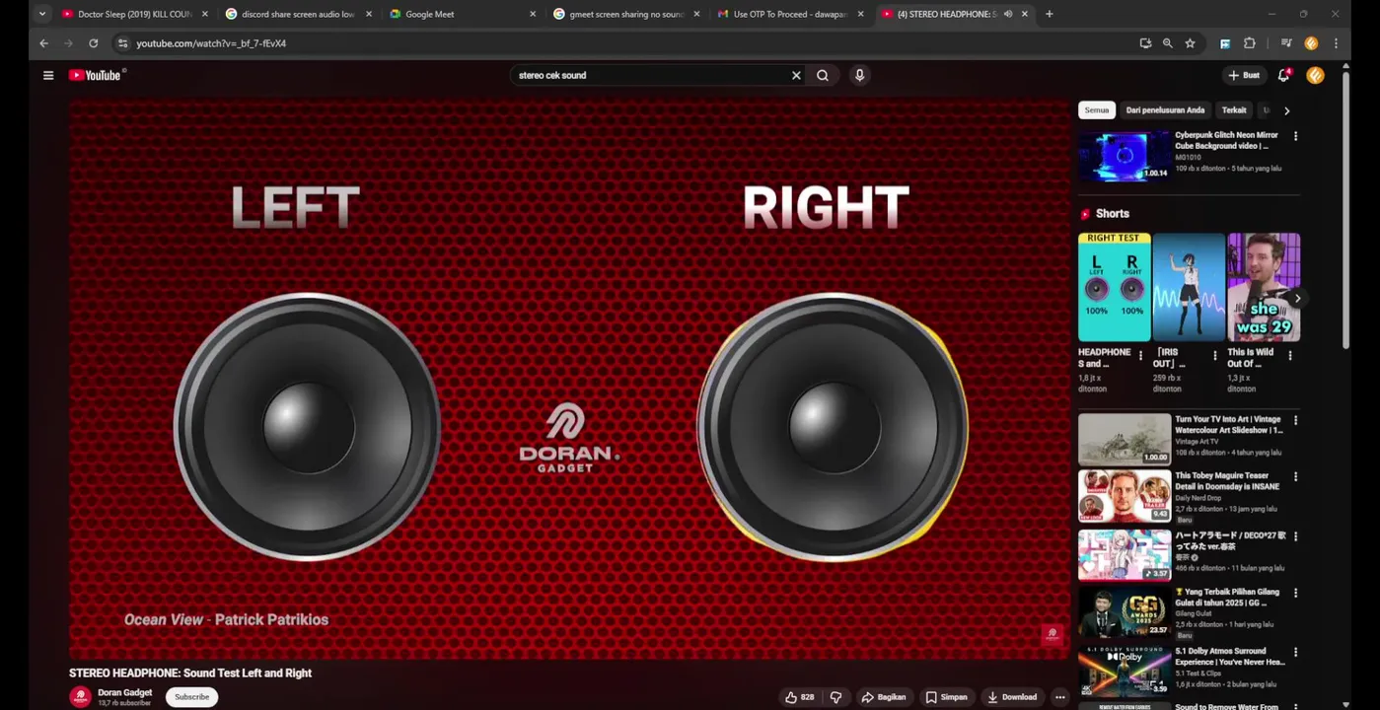The height and width of the screenshot is (710, 1380).
Task: Select the Dari penelusuran Anda chip
Action: point(1165,110)
